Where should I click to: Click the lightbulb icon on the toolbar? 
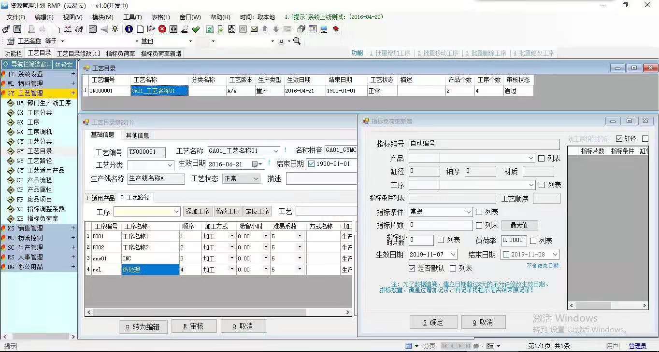coord(114,29)
